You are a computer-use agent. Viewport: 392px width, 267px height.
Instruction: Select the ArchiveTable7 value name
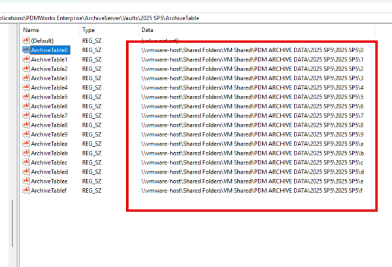(x=49, y=116)
